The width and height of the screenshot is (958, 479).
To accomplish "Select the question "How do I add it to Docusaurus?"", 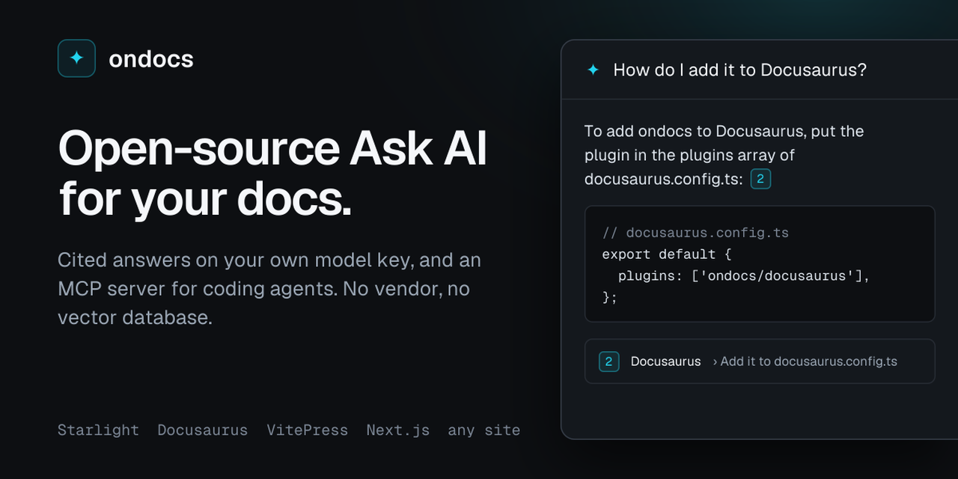I will point(739,70).
